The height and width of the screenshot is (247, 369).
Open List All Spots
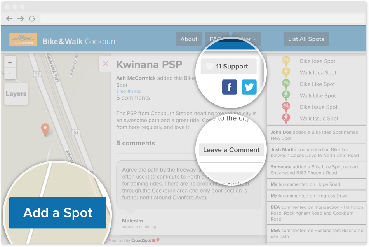306,39
